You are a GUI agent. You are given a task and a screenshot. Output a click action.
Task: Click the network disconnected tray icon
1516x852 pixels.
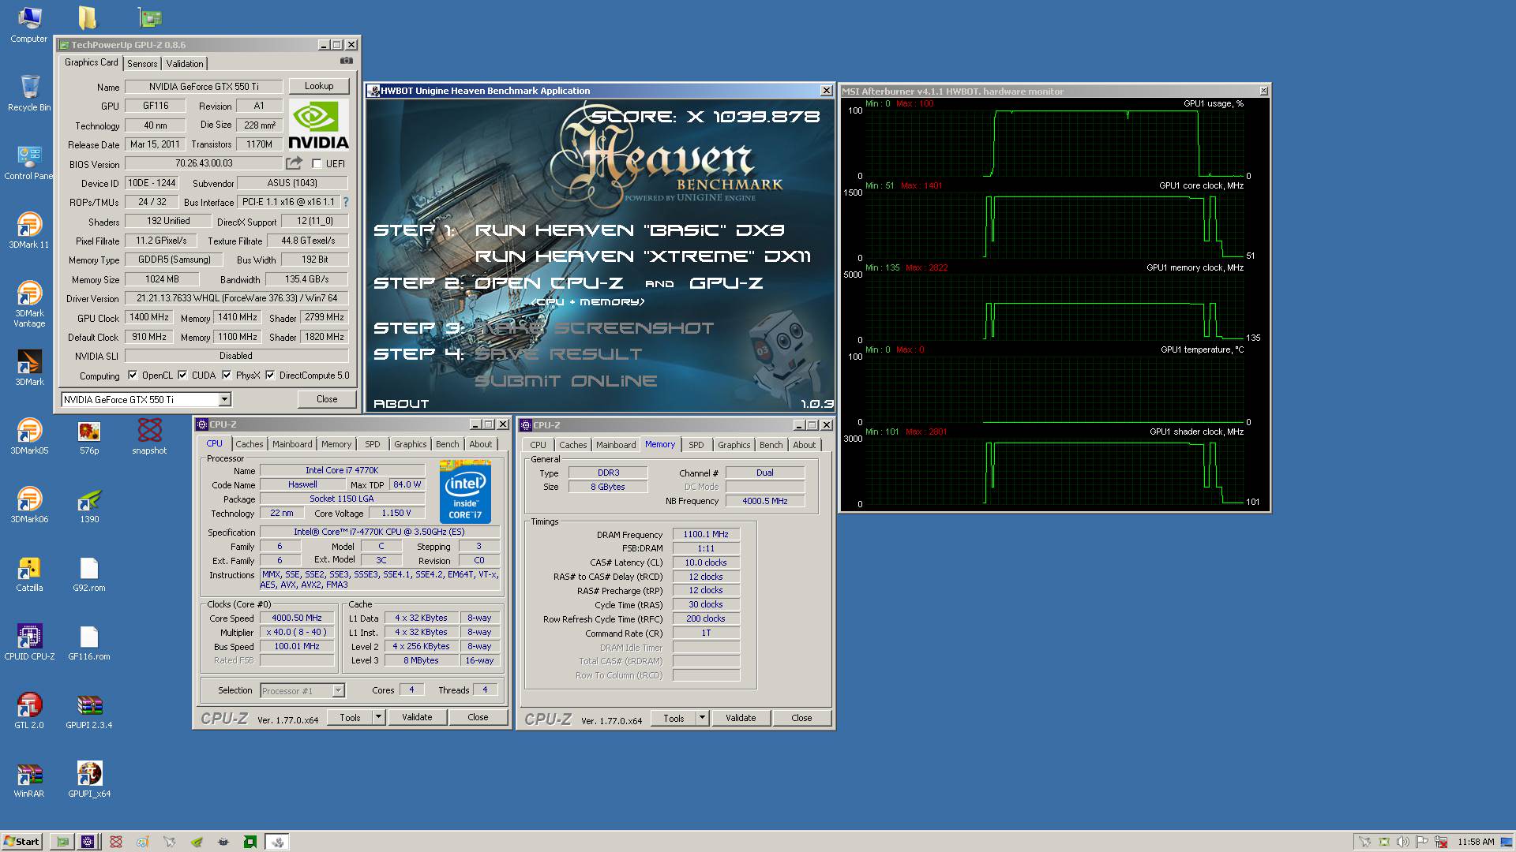1441,842
